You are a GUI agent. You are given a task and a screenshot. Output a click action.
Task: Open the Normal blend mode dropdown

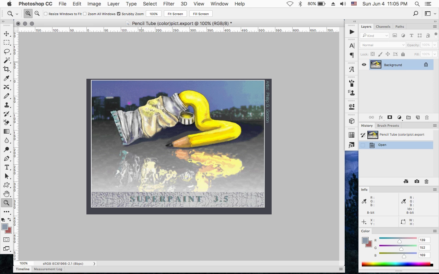pos(383,45)
